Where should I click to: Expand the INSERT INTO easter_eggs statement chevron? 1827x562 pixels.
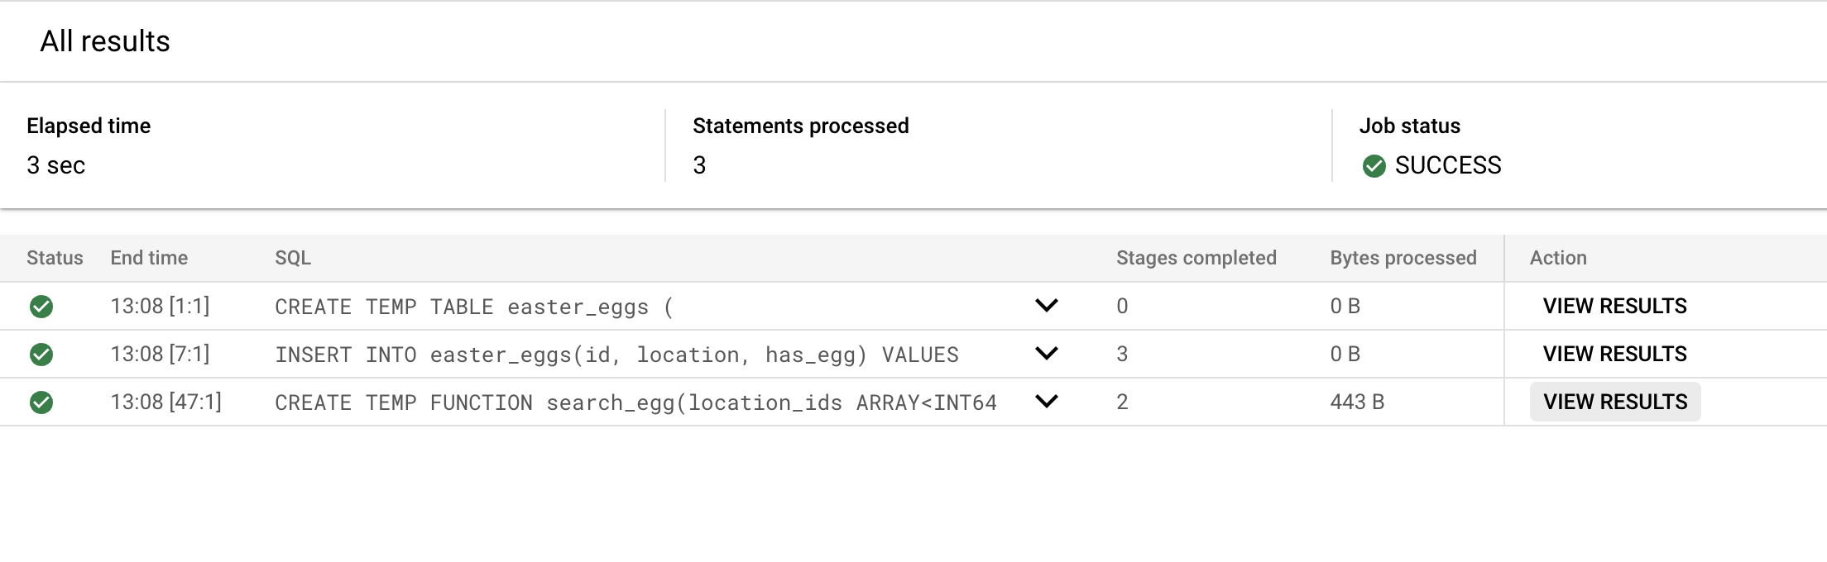1046,354
